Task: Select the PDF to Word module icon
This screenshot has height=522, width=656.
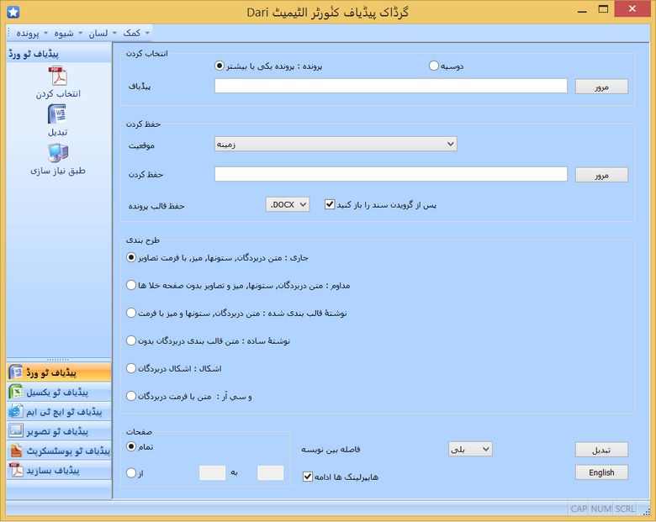Action: pyautogui.click(x=16, y=372)
